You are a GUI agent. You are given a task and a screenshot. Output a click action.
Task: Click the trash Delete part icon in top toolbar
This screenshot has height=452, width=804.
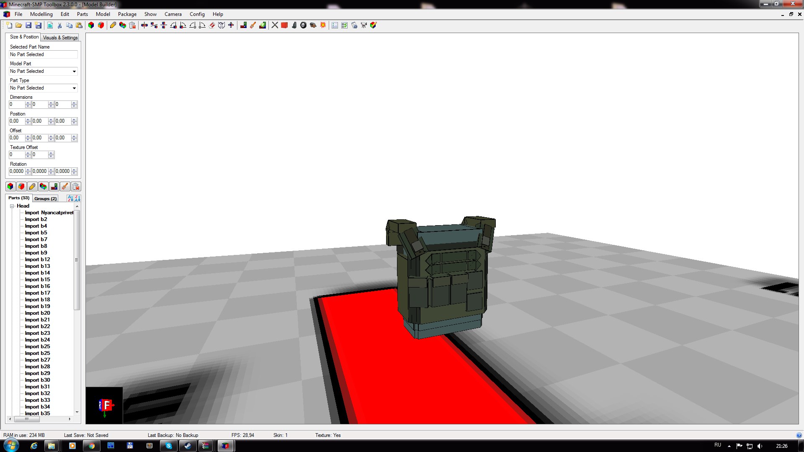132,26
